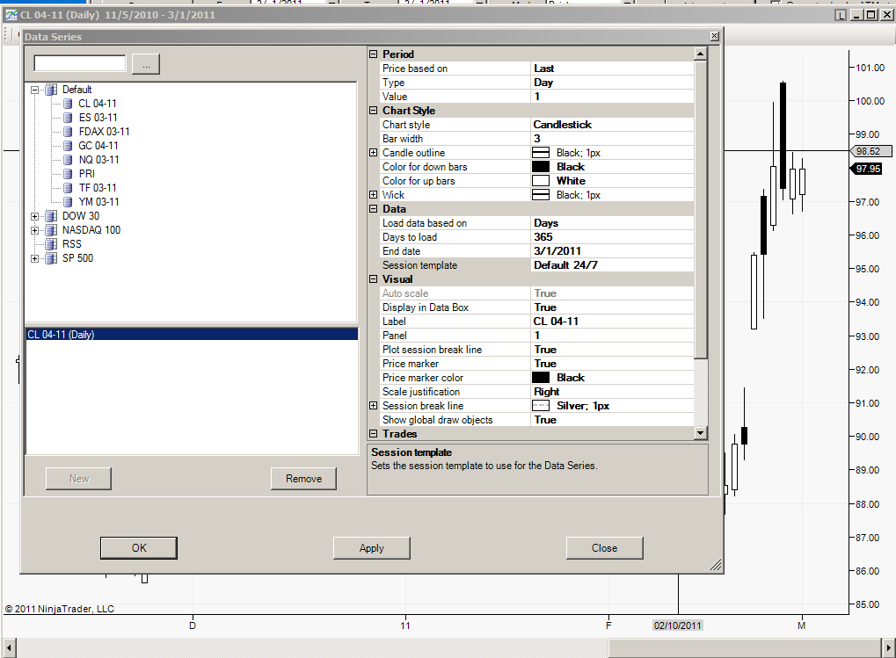The image size is (896, 658).
Task: Click Remove to delete data series
Action: (303, 479)
